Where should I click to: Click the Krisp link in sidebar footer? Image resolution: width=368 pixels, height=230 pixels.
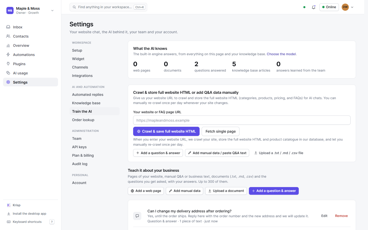coord(30,205)
